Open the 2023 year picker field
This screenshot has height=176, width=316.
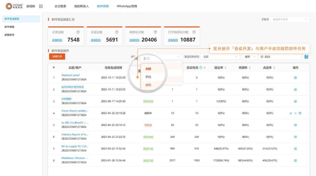pos(280,57)
